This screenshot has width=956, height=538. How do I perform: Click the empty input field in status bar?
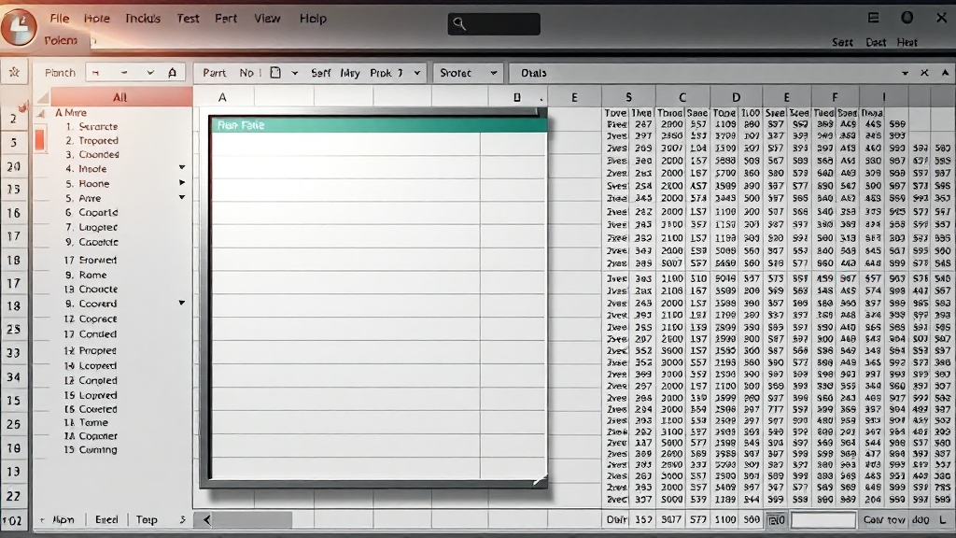[x=822, y=520]
